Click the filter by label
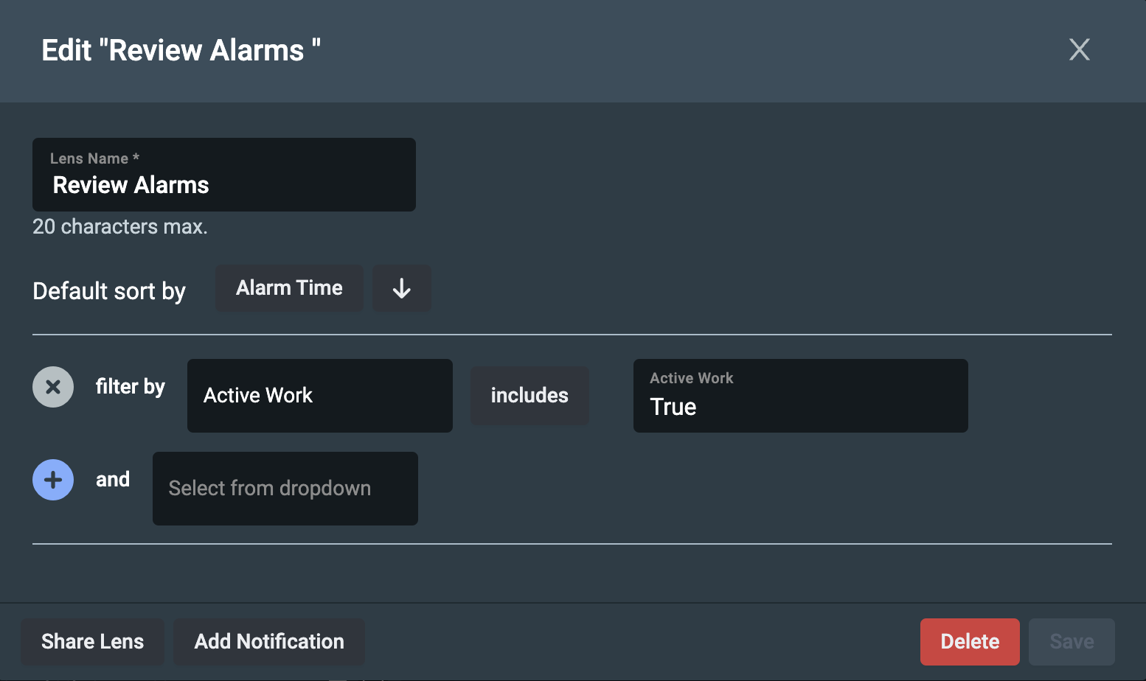Image resolution: width=1146 pixels, height=681 pixels. pyautogui.click(x=130, y=387)
